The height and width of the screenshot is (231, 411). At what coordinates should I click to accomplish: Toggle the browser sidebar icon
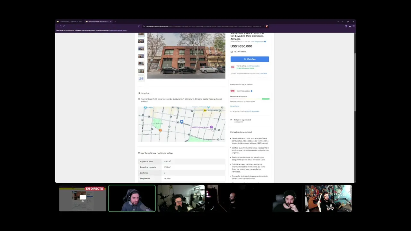pyautogui.click(x=346, y=26)
